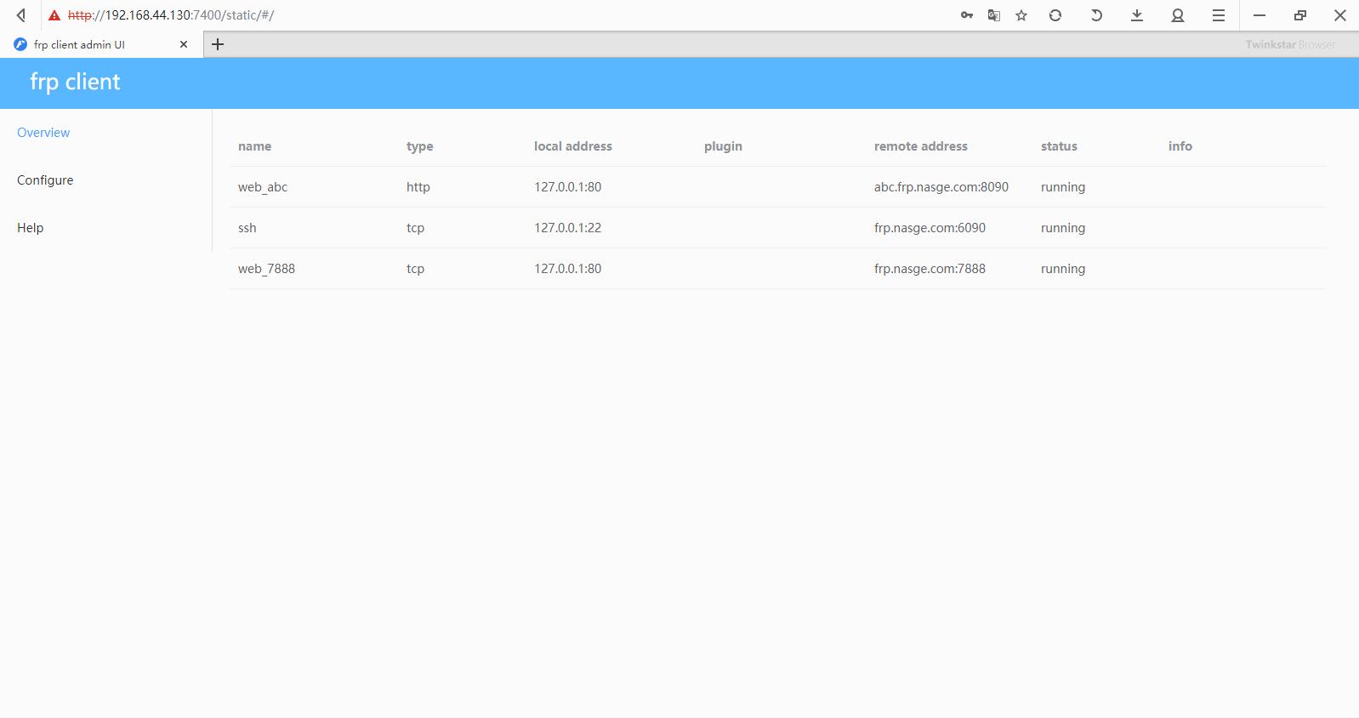This screenshot has width=1359, height=718.
Task: Open the Overview sidebar item
Action: click(43, 133)
